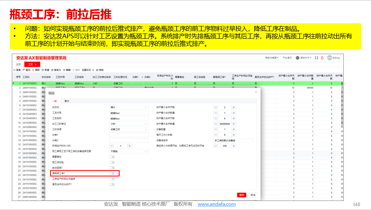Increase 标准生产时长小时 with plus button
The image size is (371, 210).
(x=129, y=146)
